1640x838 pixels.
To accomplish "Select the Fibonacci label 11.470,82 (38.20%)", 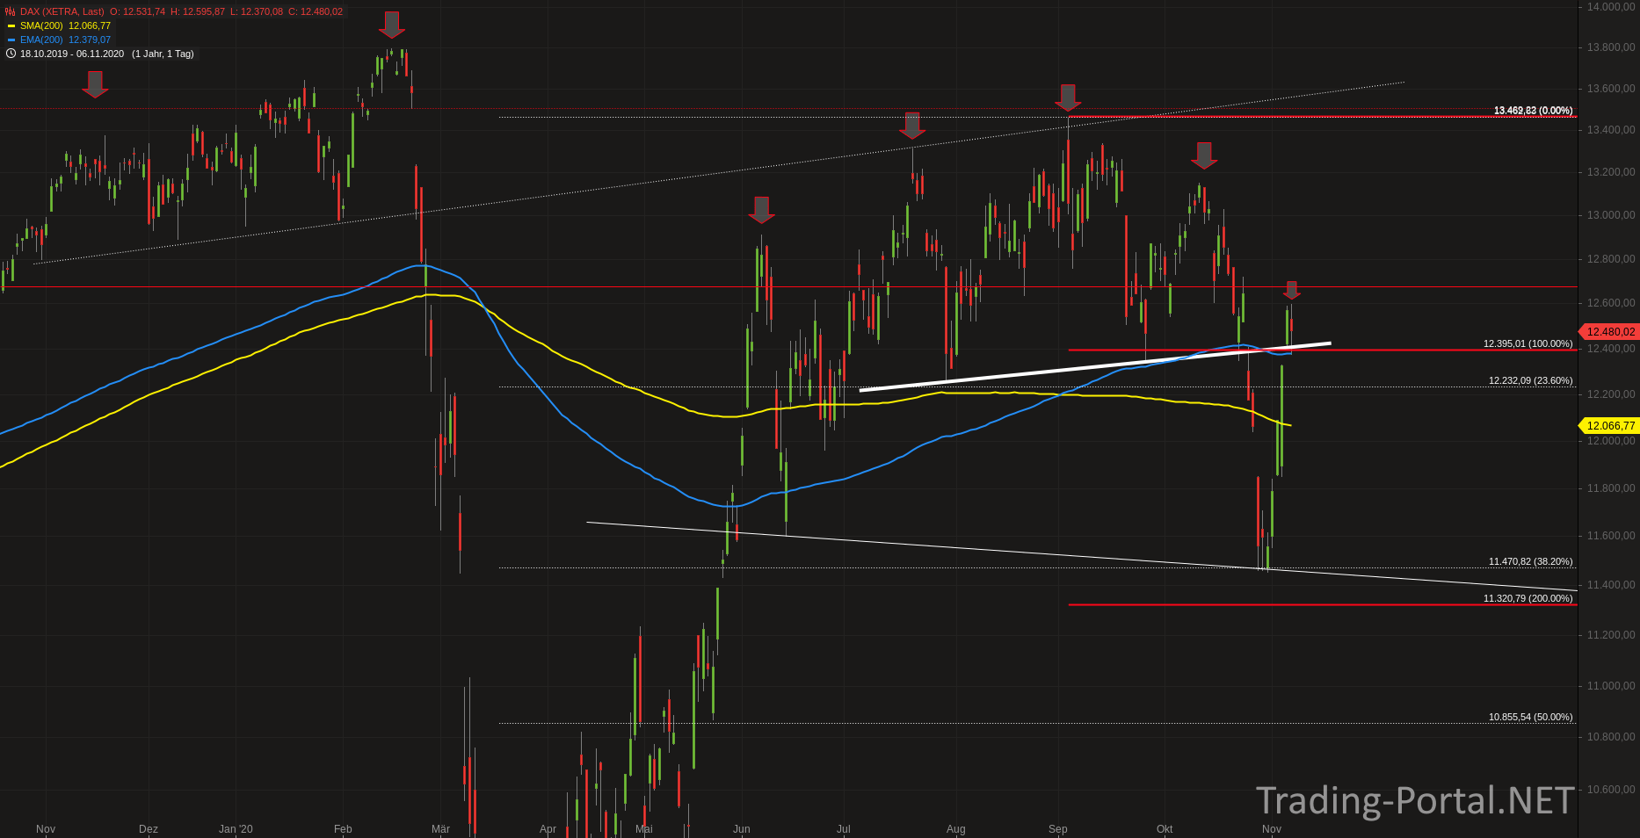I will (1530, 561).
